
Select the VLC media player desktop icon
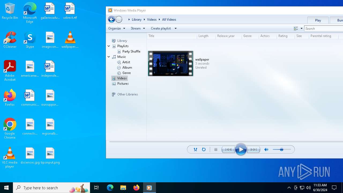coord(10,158)
